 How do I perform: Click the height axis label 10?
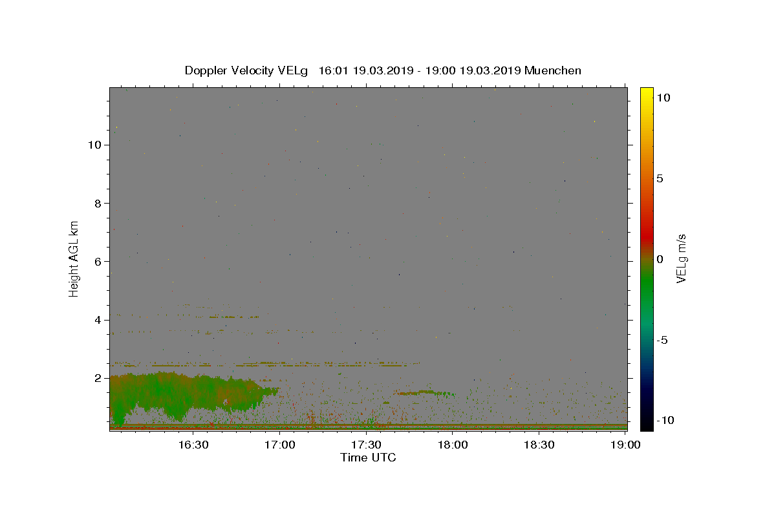pos(94,145)
